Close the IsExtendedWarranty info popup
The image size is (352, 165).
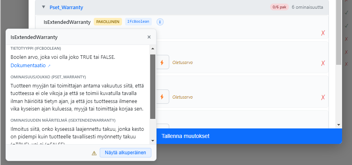(149, 37)
